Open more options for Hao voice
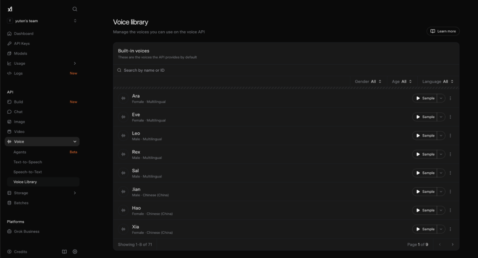 click(x=450, y=210)
